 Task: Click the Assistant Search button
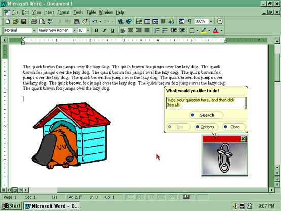coord(206,115)
